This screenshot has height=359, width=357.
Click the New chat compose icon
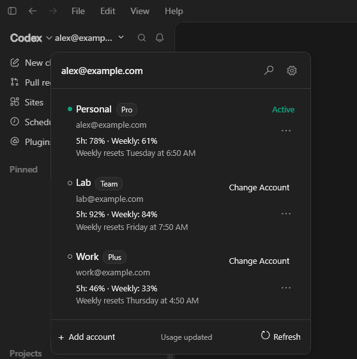click(15, 63)
